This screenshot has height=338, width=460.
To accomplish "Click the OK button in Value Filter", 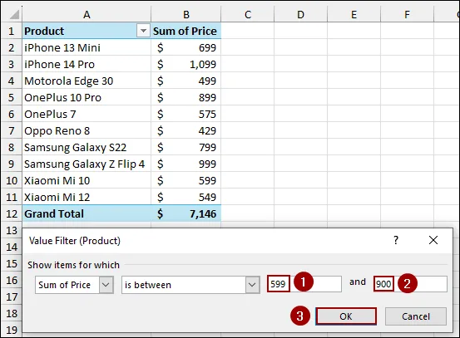I will 346,316.
